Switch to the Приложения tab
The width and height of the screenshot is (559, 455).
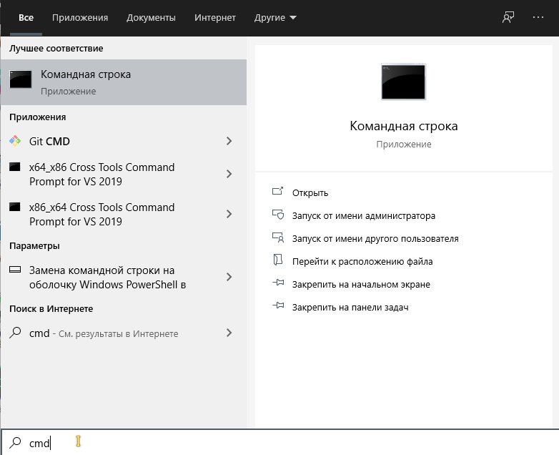[80, 17]
